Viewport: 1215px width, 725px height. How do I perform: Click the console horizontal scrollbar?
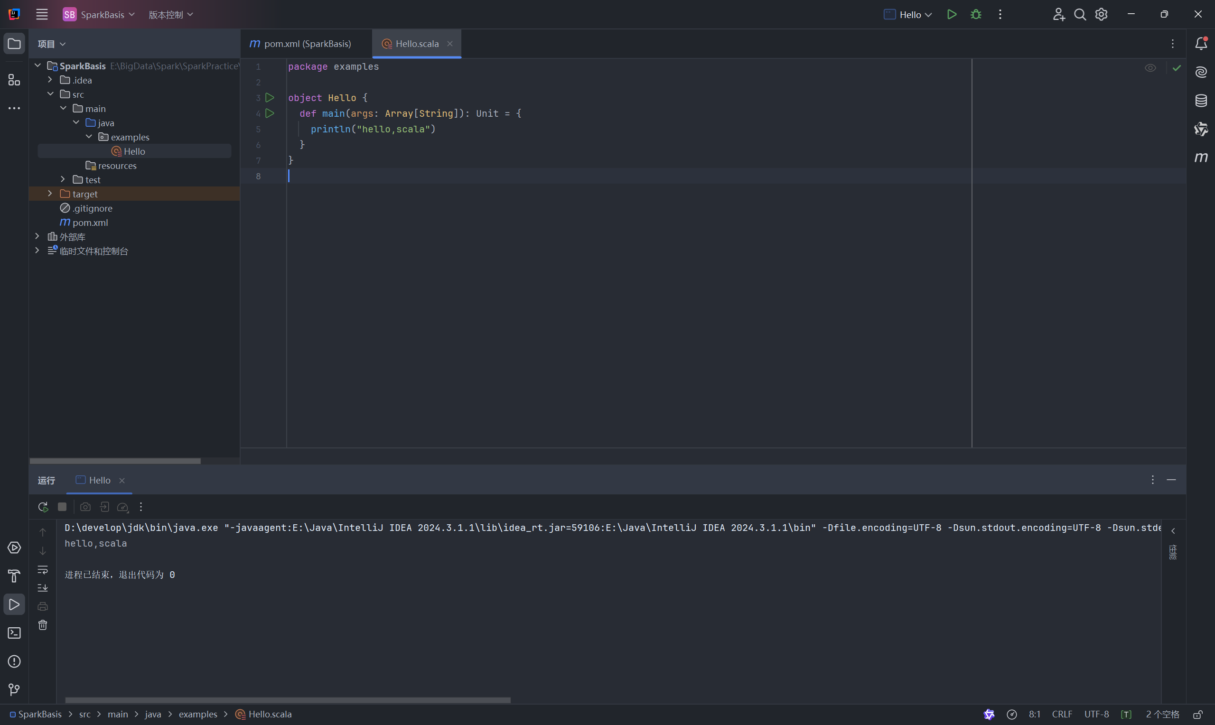[287, 700]
